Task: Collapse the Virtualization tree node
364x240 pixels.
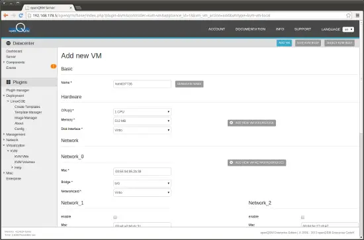Action: [4, 145]
